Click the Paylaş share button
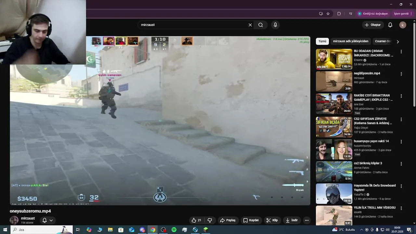This screenshot has width=416, height=234. tap(228, 220)
